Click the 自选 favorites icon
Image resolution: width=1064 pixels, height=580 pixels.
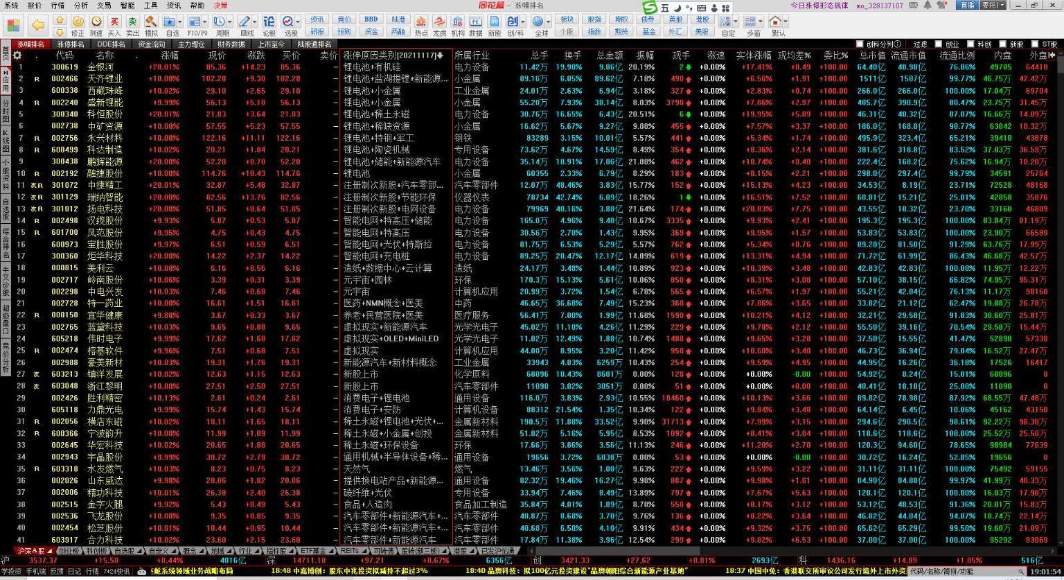(169, 21)
